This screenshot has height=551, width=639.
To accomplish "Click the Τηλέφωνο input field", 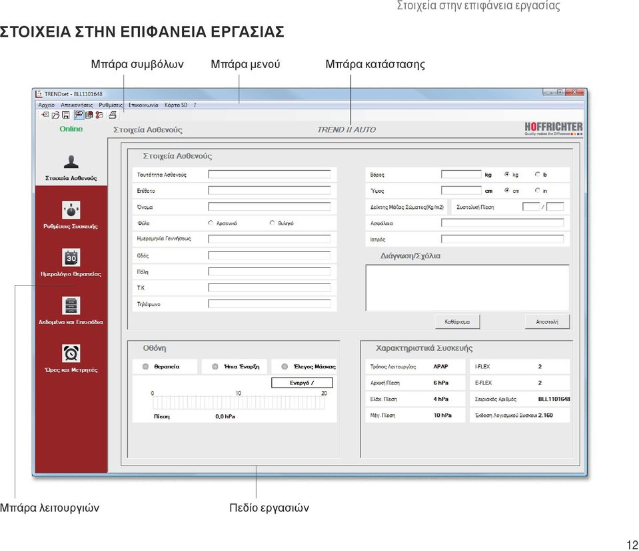I will (x=269, y=304).
